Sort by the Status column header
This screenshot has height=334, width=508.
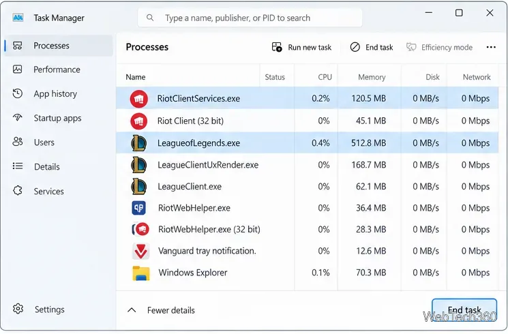[x=275, y=77]
